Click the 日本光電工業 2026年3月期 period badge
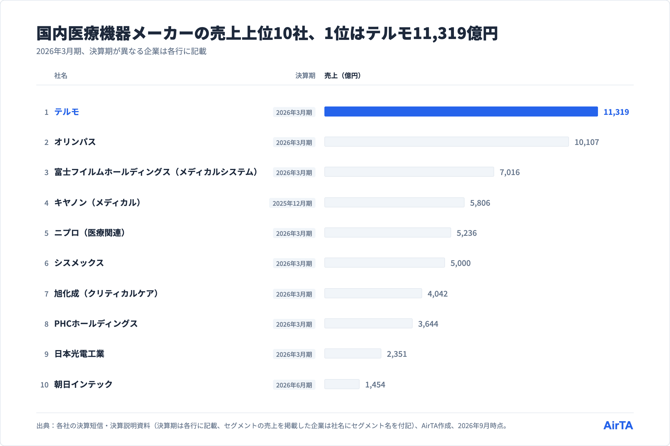670x446 pixels. click(294, 354)
